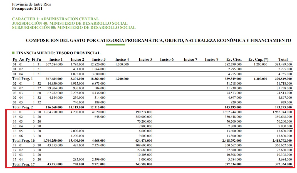Select the "Total Prog. 17" row label

tap(24, 164)
